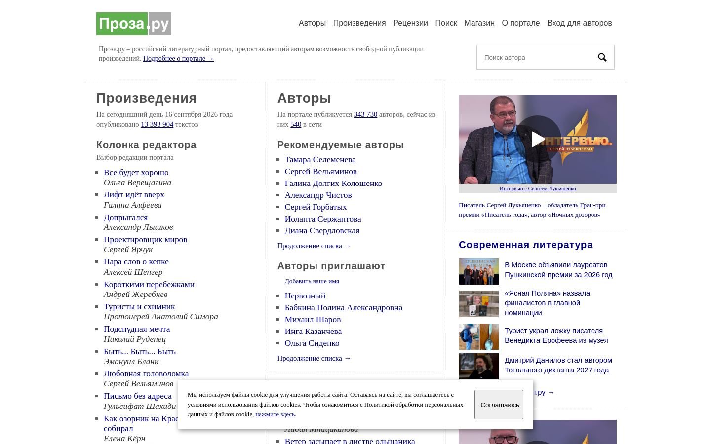Open author Диана Свердловская
Image resolution: width=711 pixels, height=444 pixels.
[x=322, y=230]
